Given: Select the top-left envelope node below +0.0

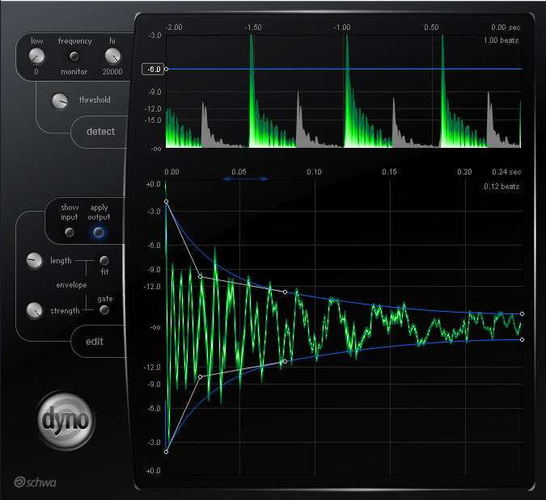Looking at the screenshot, I should [x=166, y=201].
